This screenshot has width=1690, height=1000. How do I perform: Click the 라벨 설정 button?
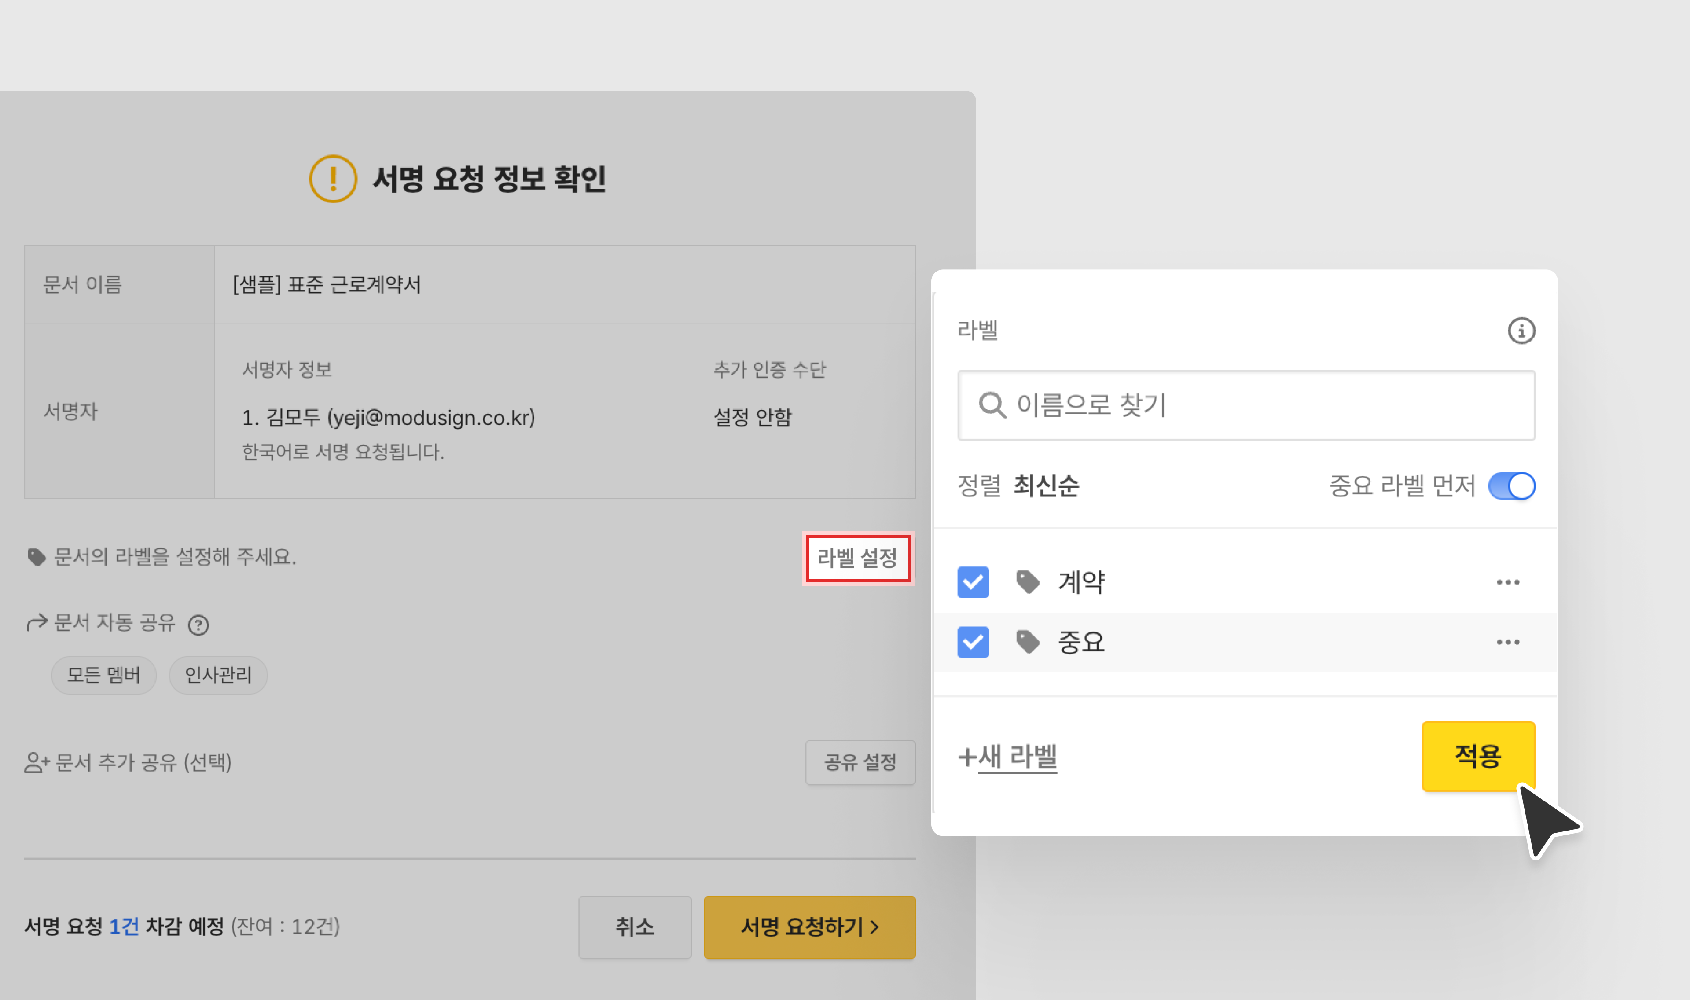pyautogui.click(x=857, y=558)
